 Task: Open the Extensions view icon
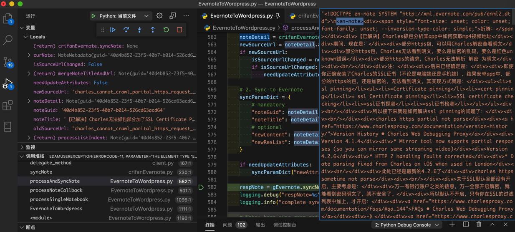point(8,105)
